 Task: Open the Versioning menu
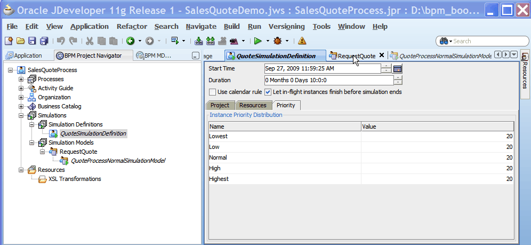pyautogui.click(x=286, y=27)
